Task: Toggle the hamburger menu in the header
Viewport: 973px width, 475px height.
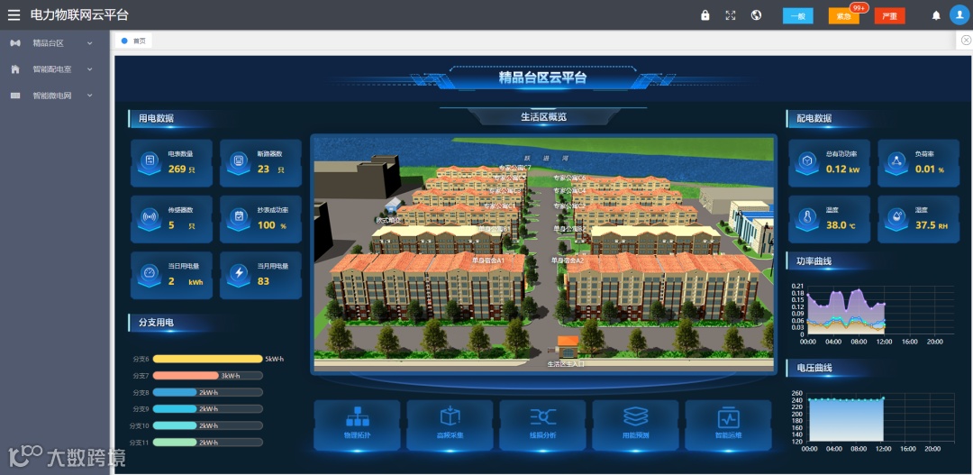Action: 14,15
